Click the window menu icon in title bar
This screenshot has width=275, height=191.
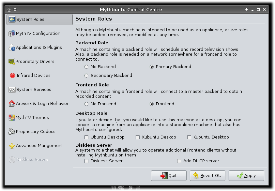[9, 9]
